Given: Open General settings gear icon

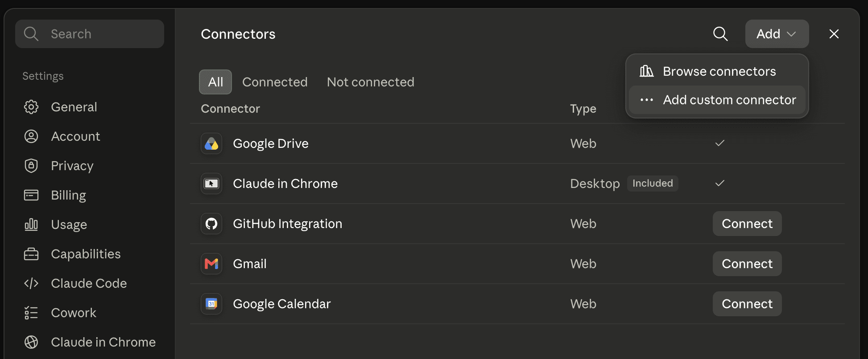Looking at the screenshot, I should coord(31,107).
